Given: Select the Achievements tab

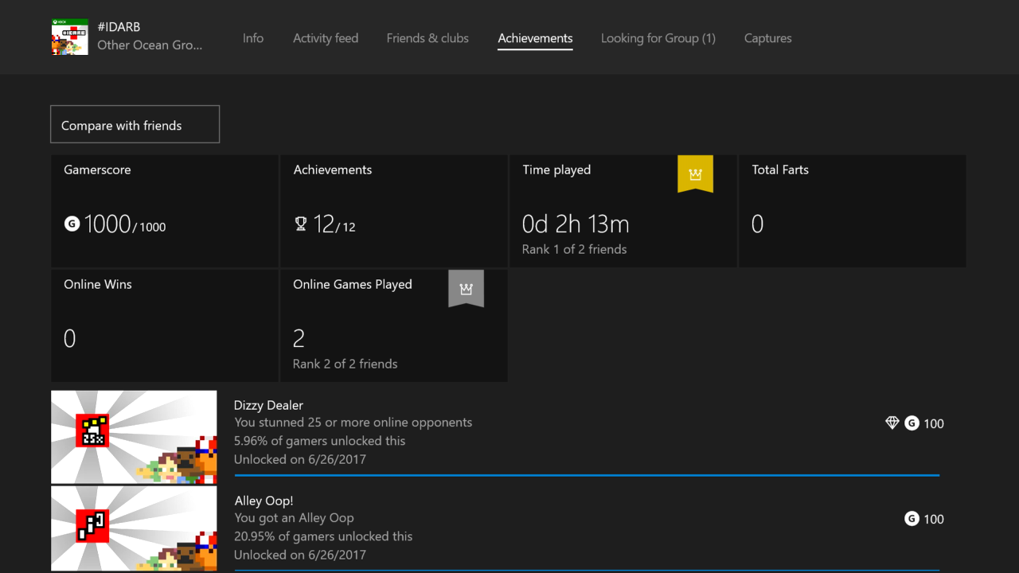Looking at the screenshot, I should (x=535, y=38).
